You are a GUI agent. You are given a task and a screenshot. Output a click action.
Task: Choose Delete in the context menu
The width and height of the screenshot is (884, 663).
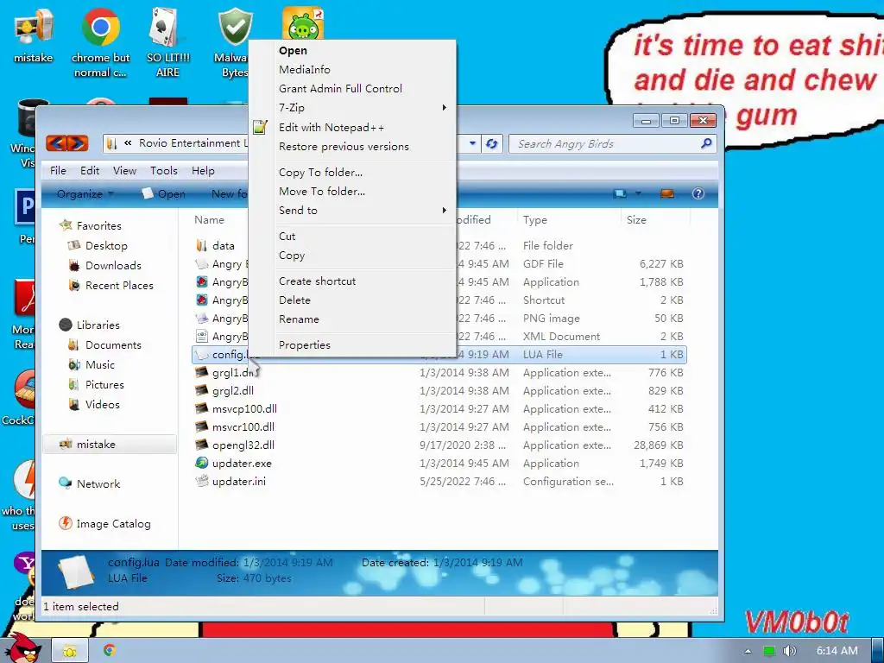point(352,300)
